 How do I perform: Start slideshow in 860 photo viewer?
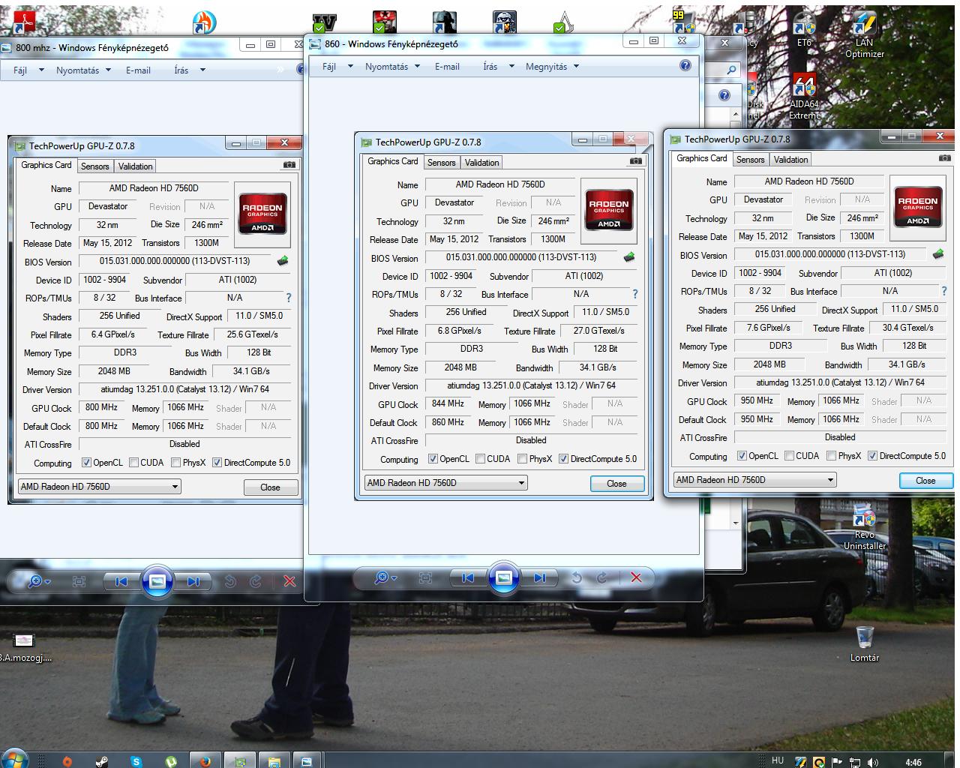[504, 577]
